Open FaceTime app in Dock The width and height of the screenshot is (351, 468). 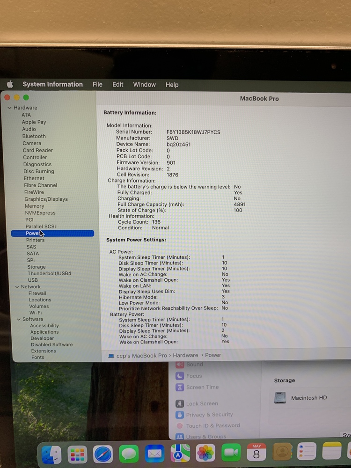tap(231, 452)
